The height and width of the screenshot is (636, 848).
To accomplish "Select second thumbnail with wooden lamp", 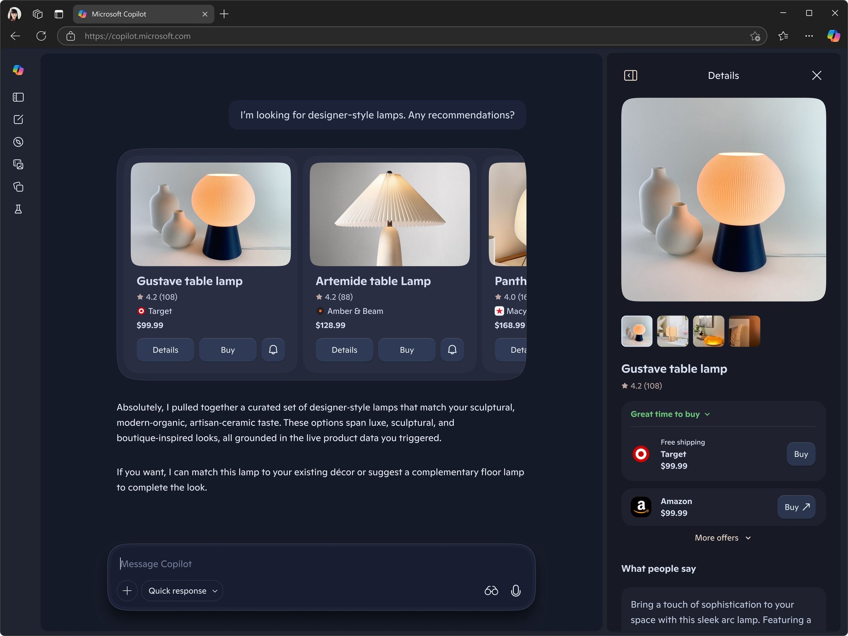I will (x=672, y=331).
